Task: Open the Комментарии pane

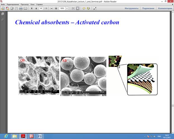Action: [165, 8]
